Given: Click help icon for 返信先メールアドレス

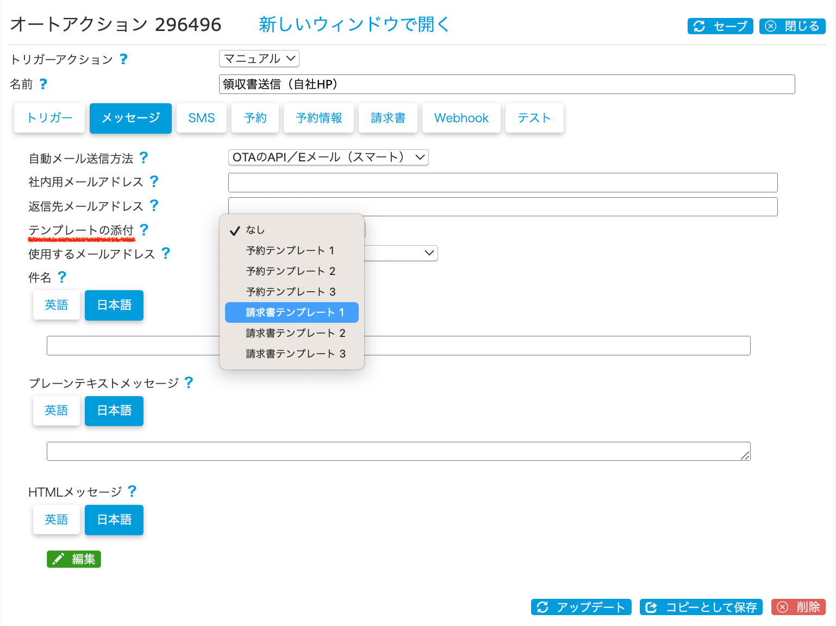Looking at the screenshot, I should tap(154, 205).
